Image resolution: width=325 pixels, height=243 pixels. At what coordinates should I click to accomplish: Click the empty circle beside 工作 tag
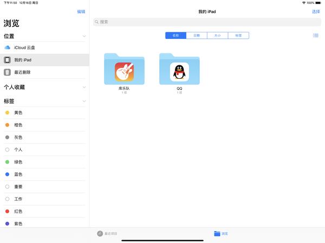7,199
